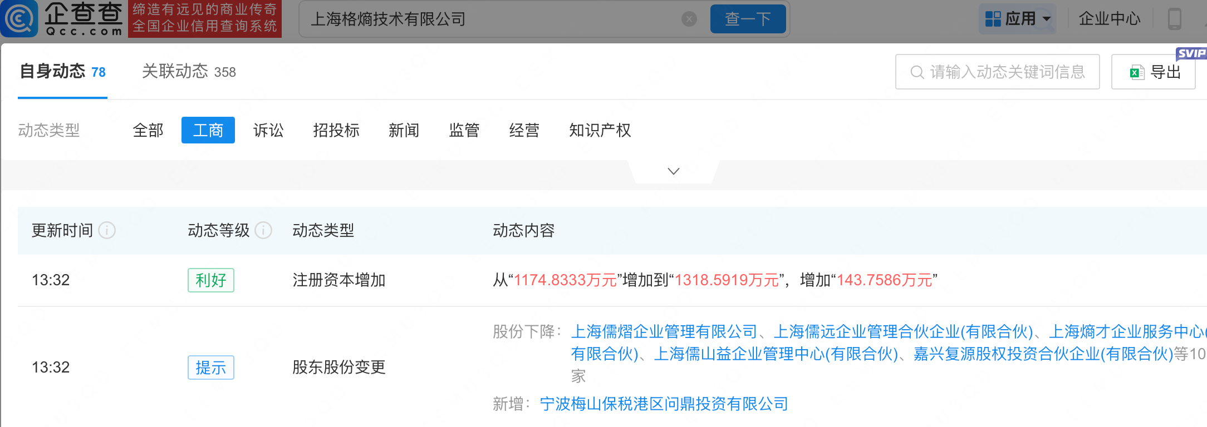Select the 新闻 filter
Viewport: 1207px width, 427px height.
(x=404, y=130)
